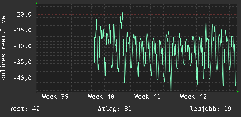Click the Week 39 axis label
The width and height of the screenshot is (241, 117).
(x=55, y=97)
